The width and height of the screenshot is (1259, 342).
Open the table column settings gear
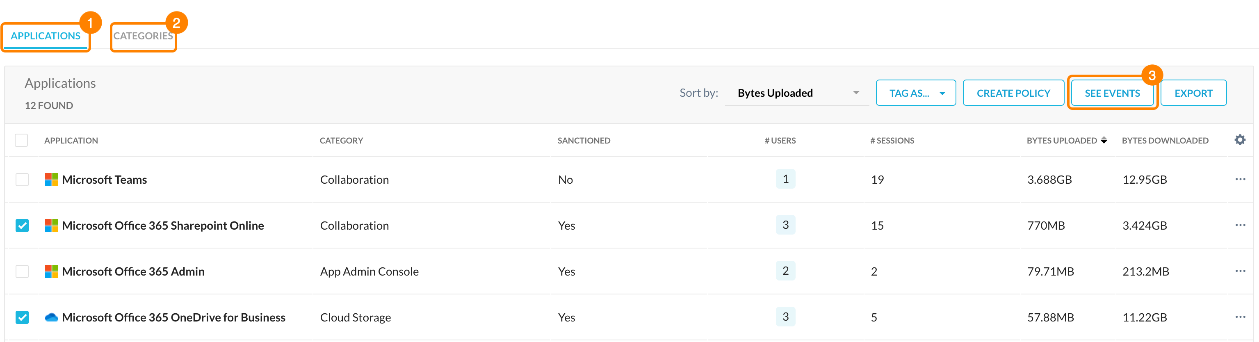(1240, 140)
